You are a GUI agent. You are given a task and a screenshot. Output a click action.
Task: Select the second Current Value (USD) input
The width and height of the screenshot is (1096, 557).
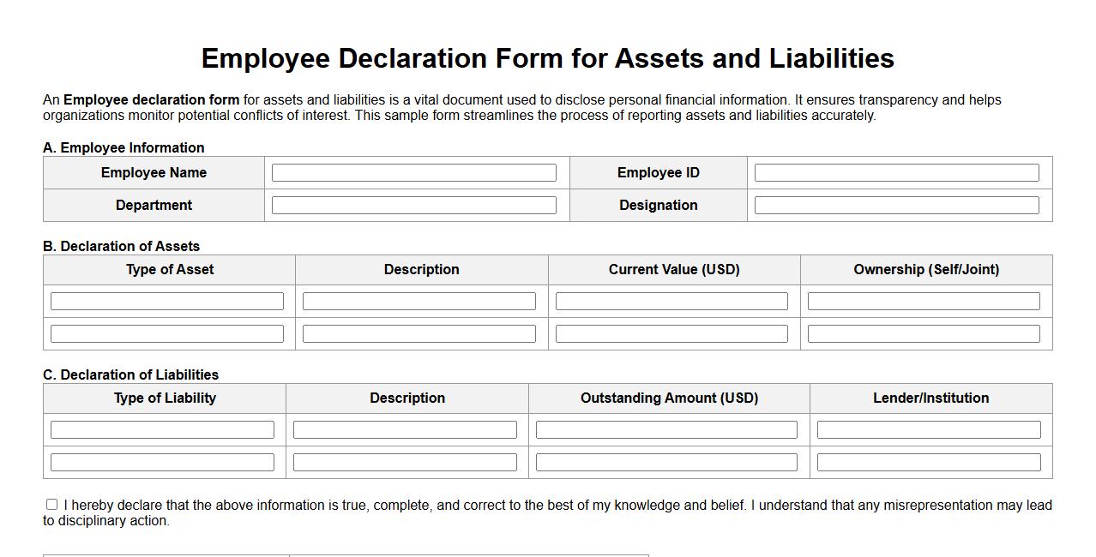671,332
